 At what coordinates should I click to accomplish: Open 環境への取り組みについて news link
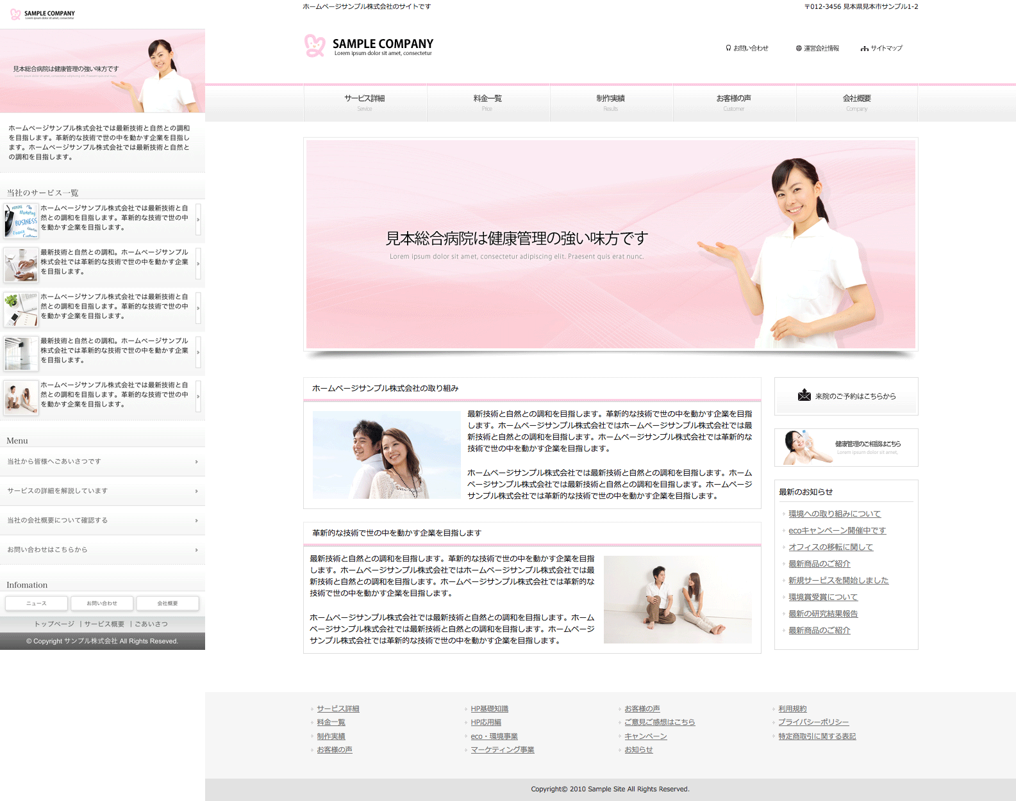tap(834, 514)
